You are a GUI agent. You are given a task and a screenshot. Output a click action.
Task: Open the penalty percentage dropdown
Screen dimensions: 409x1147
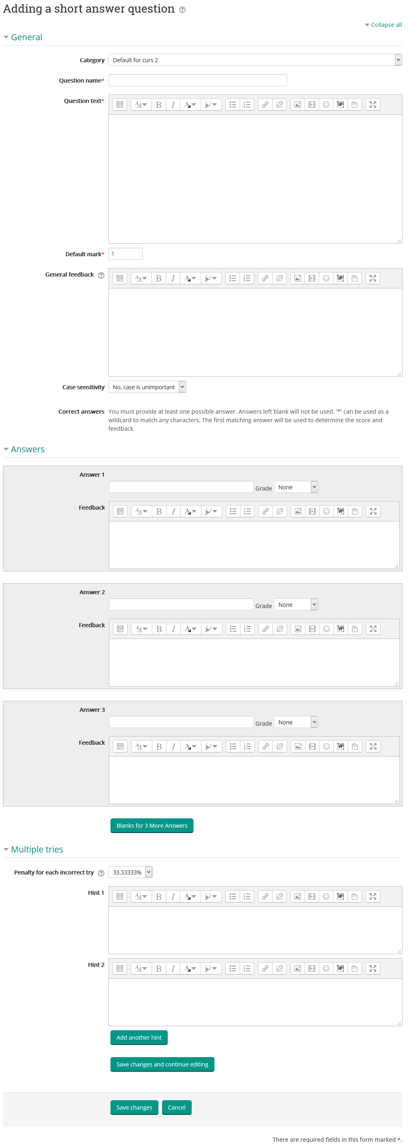coord(130,873)
